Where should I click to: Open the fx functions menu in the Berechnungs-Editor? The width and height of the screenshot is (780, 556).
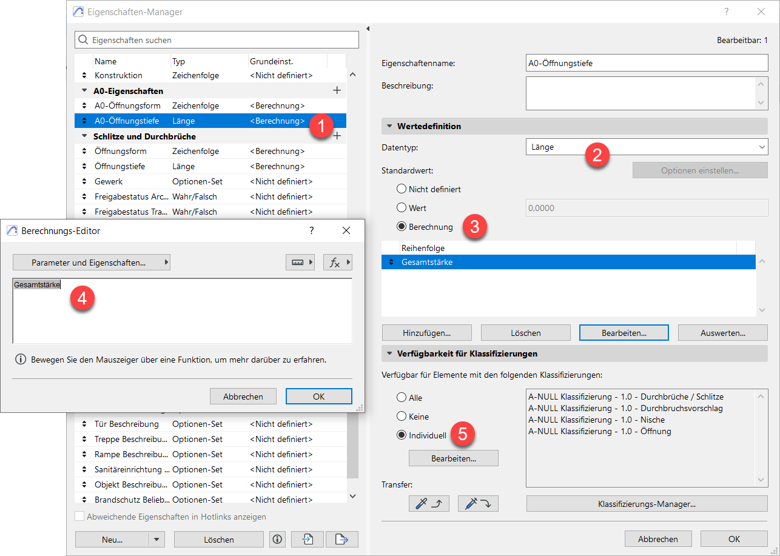pyautogui.click(x=338, y=262)
